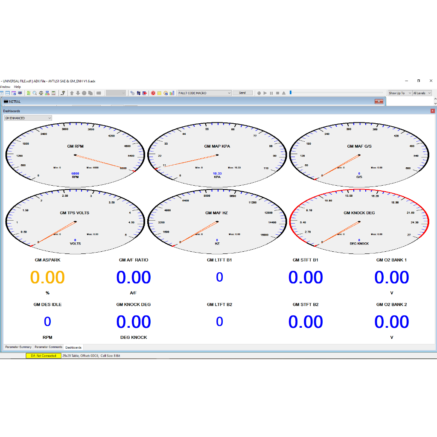Image resolution: width=437 pixels, height=437 pixels.
Task: Click the green parameter tree icon
Action: 29,93
